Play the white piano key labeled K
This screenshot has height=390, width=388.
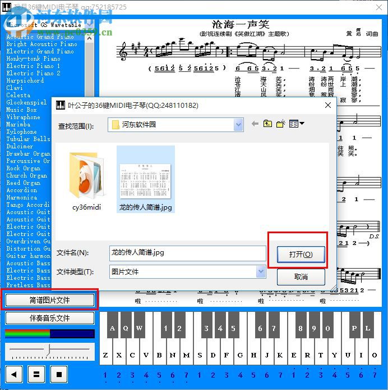pyautogui.click(x=280, y=355)
